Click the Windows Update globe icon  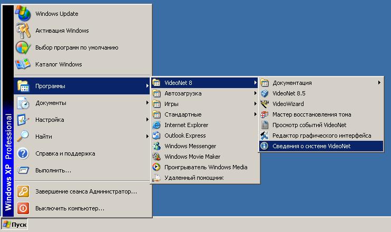[x=23, y=13]
